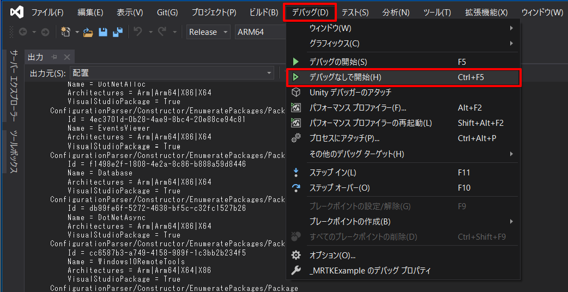Click output line 'Name = EventsViewer'

point(108,128)
